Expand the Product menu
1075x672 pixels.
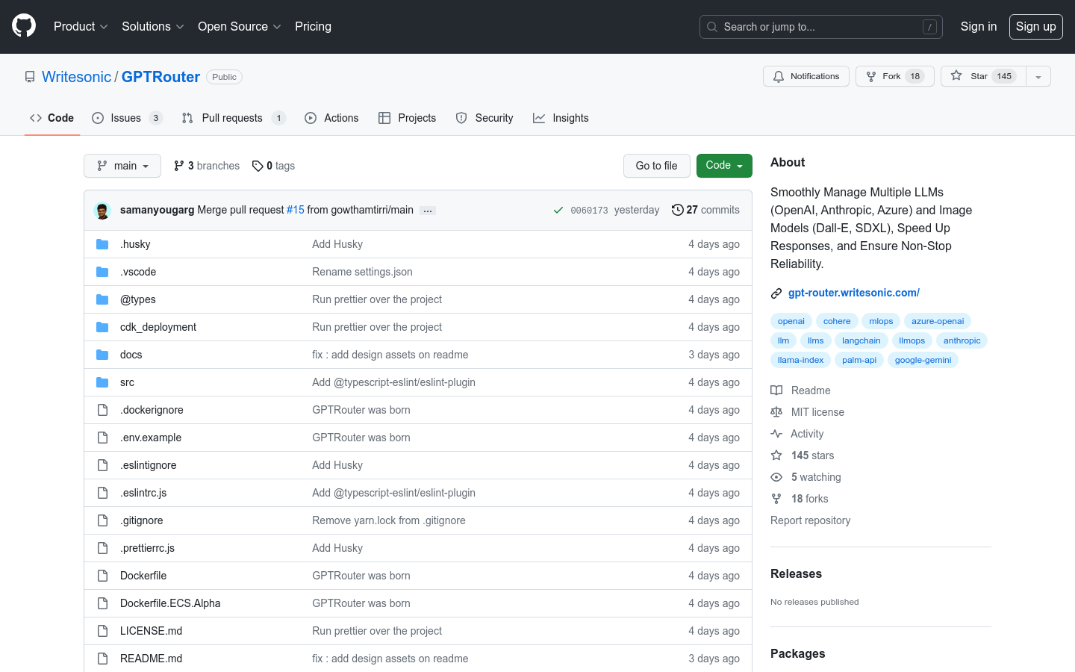click(x=81, y=26)
